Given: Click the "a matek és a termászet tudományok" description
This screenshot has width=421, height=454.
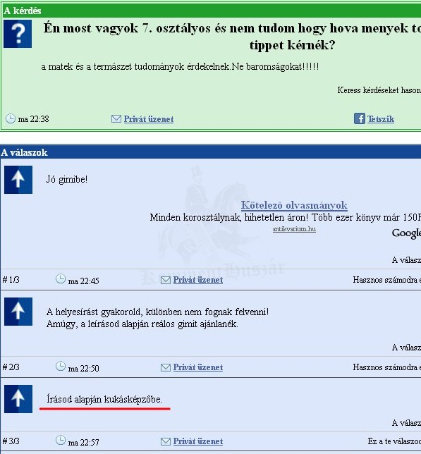Looking at the screenshot, I should coord(180,66).
